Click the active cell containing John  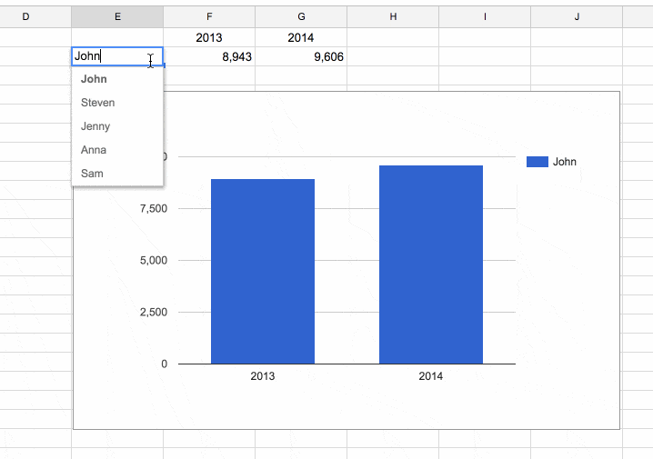coord(117,56)
